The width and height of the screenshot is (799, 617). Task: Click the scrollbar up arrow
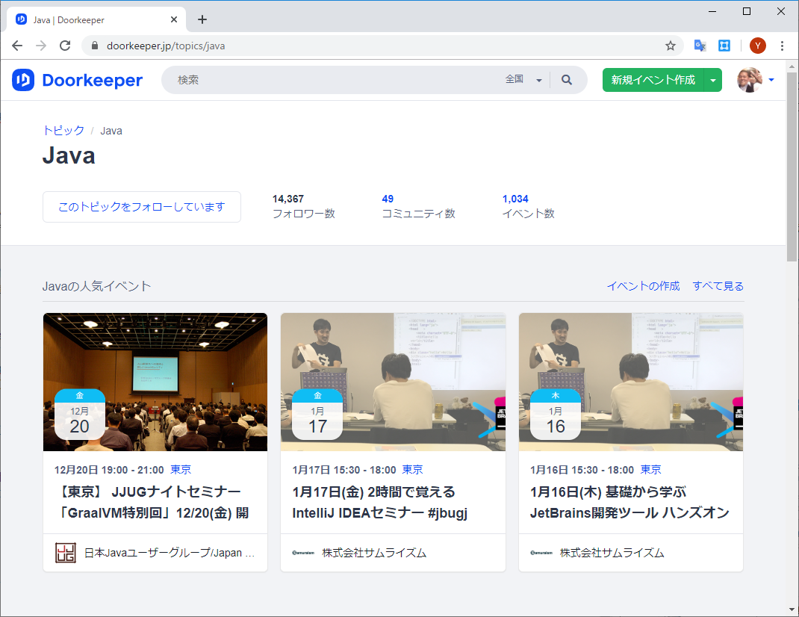(x=792, y=66)
